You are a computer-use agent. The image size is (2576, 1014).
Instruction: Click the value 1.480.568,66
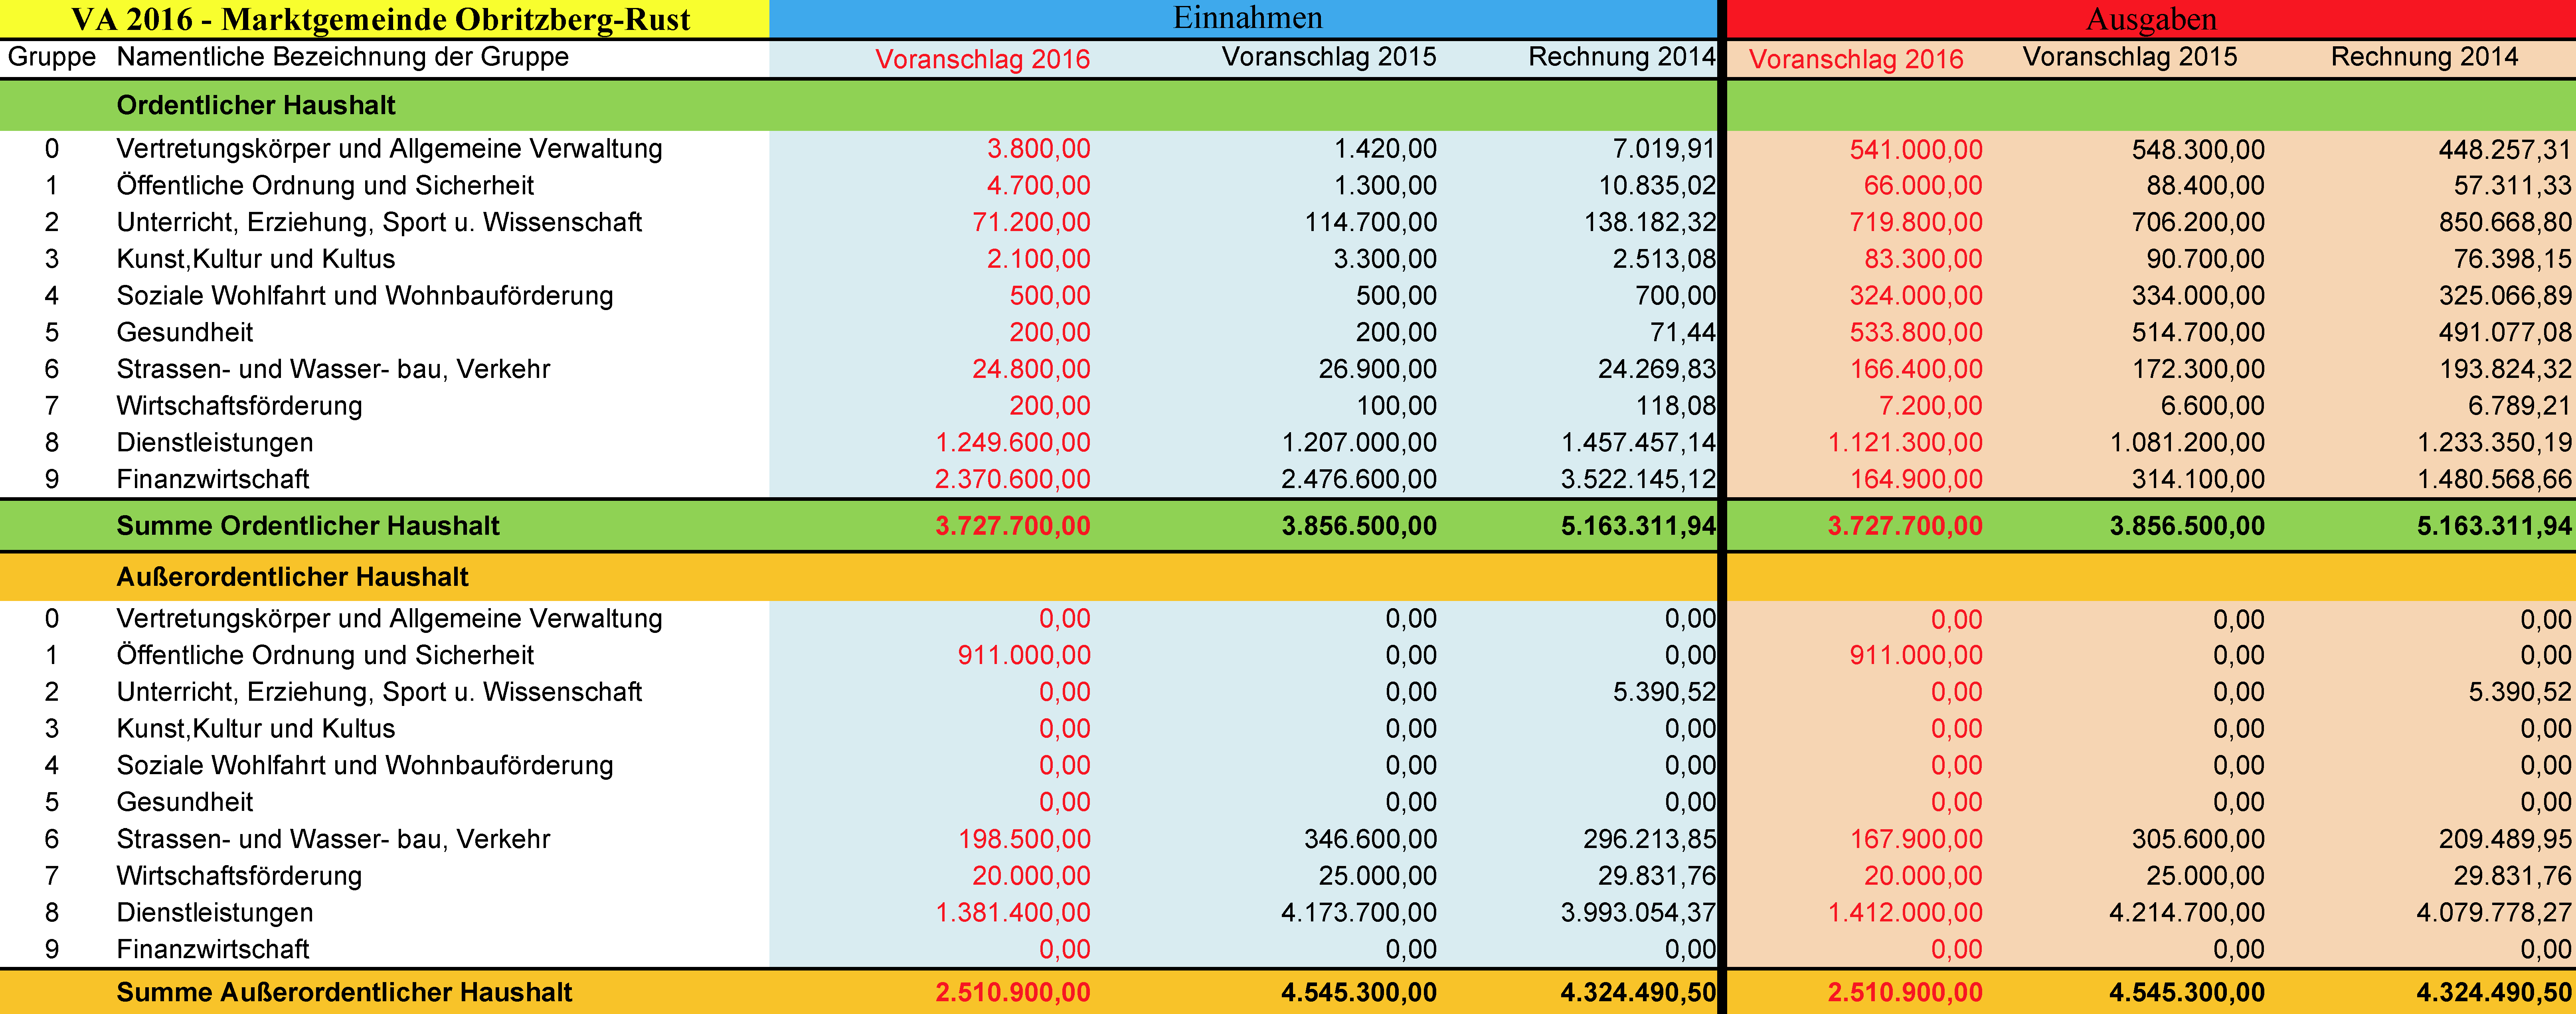tap(2494, 480)
